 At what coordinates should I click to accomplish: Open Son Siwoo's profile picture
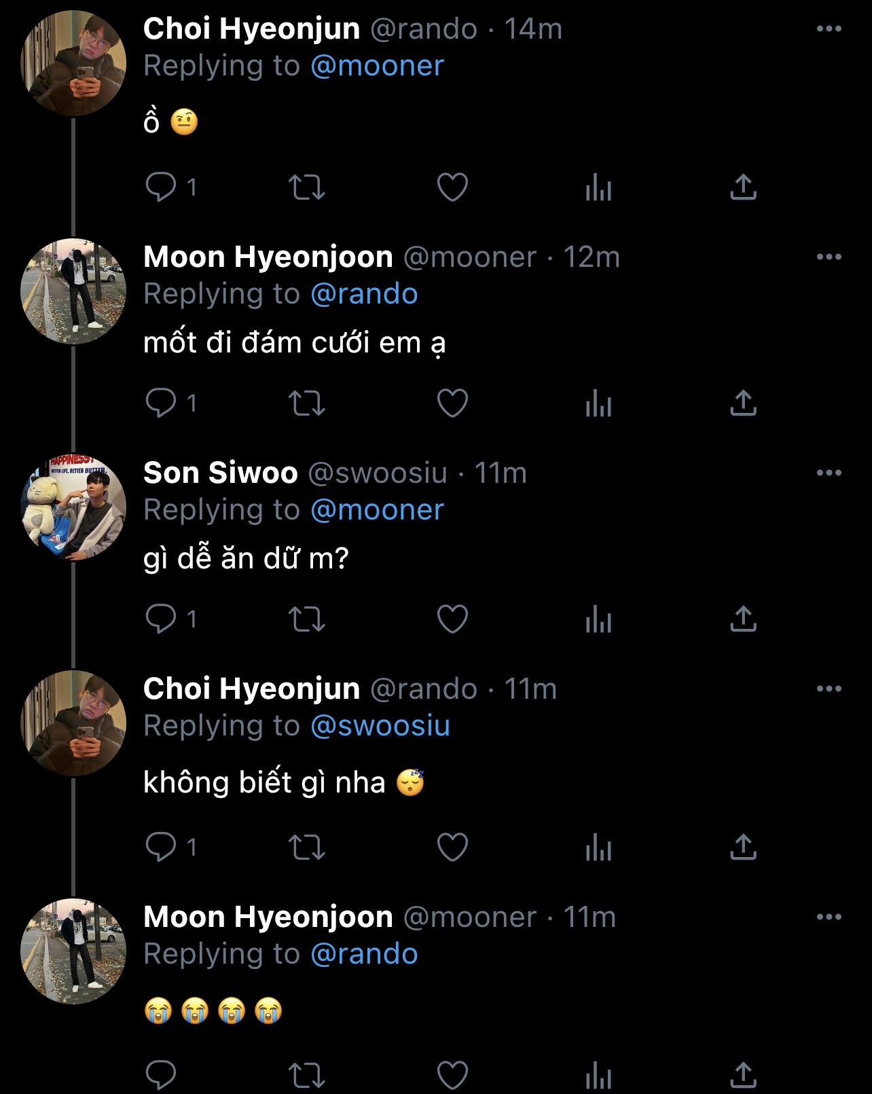click(x=73, y=509)
